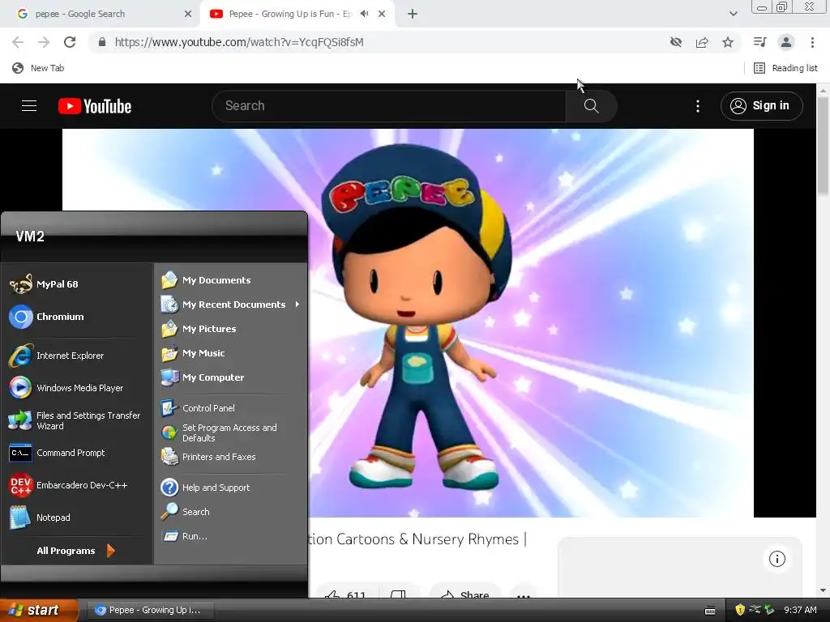Open the Reading list

pos(785,68)
